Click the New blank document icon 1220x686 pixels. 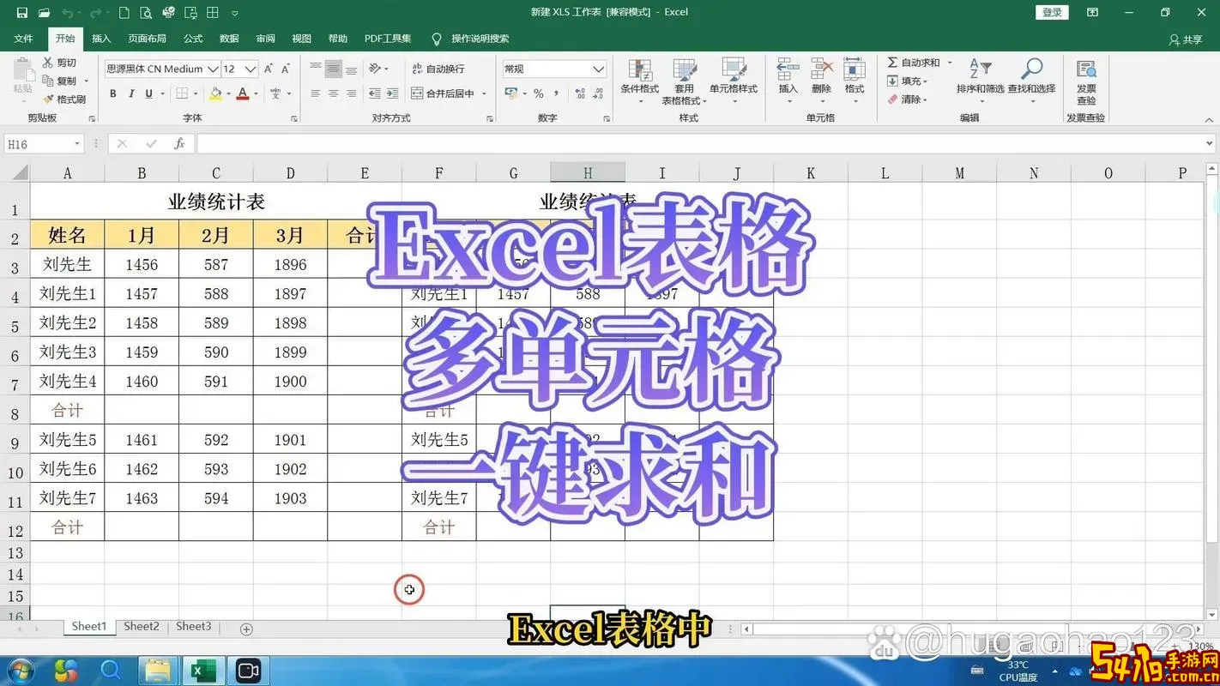click(124, 13)
